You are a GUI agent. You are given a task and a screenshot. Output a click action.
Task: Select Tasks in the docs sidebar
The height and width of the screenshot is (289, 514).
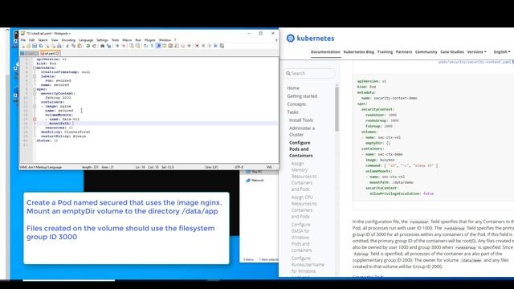pos(292,112)
